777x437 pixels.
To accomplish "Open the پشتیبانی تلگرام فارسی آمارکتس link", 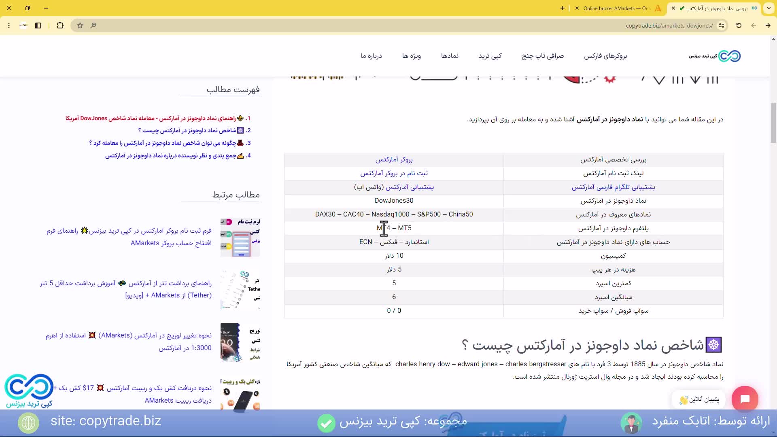I will tap(614, 187).
